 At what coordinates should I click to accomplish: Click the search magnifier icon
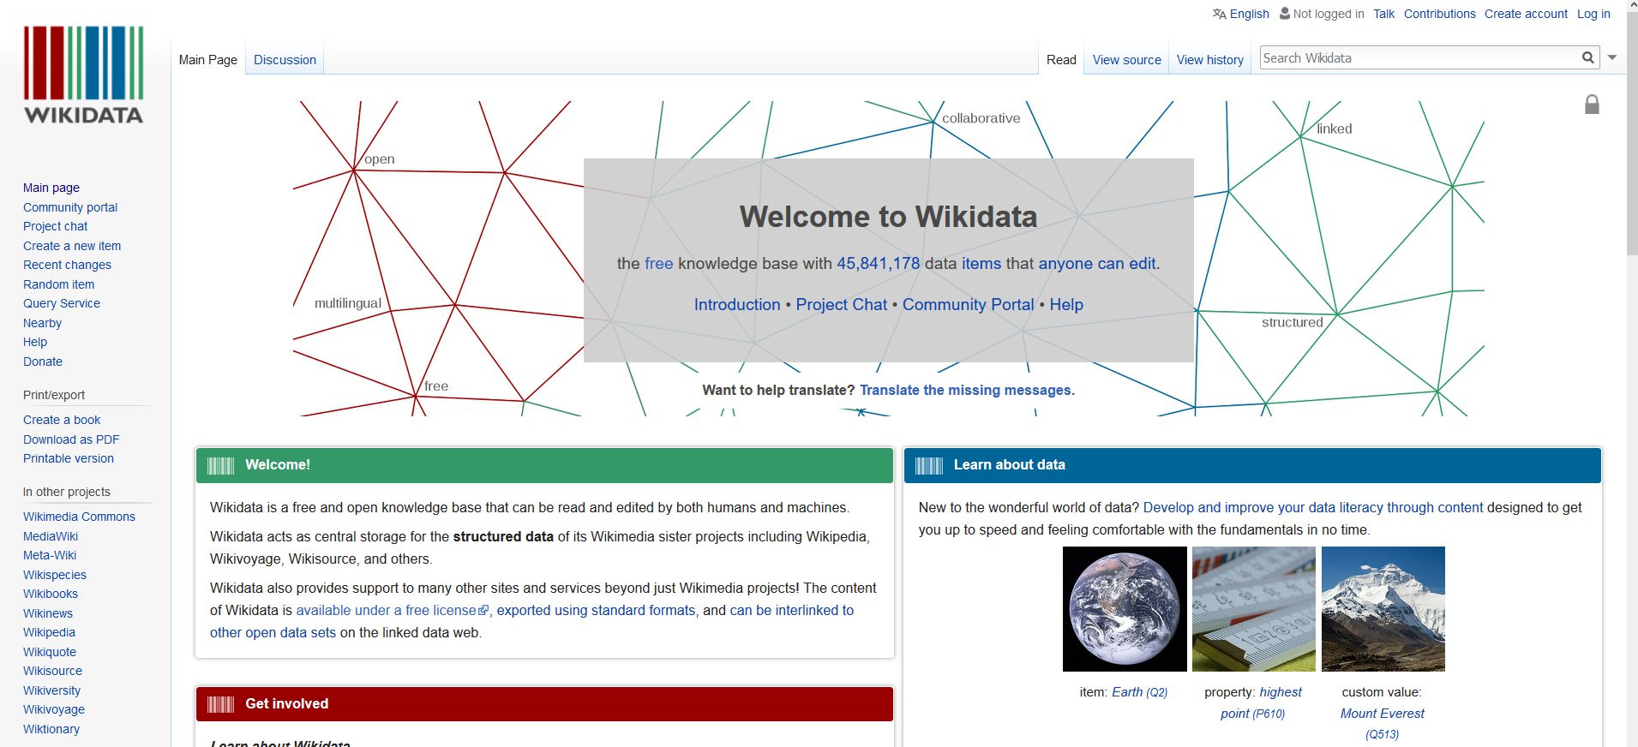1587,57
